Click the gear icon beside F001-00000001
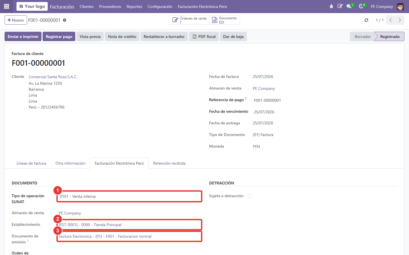 pos(64,20)
